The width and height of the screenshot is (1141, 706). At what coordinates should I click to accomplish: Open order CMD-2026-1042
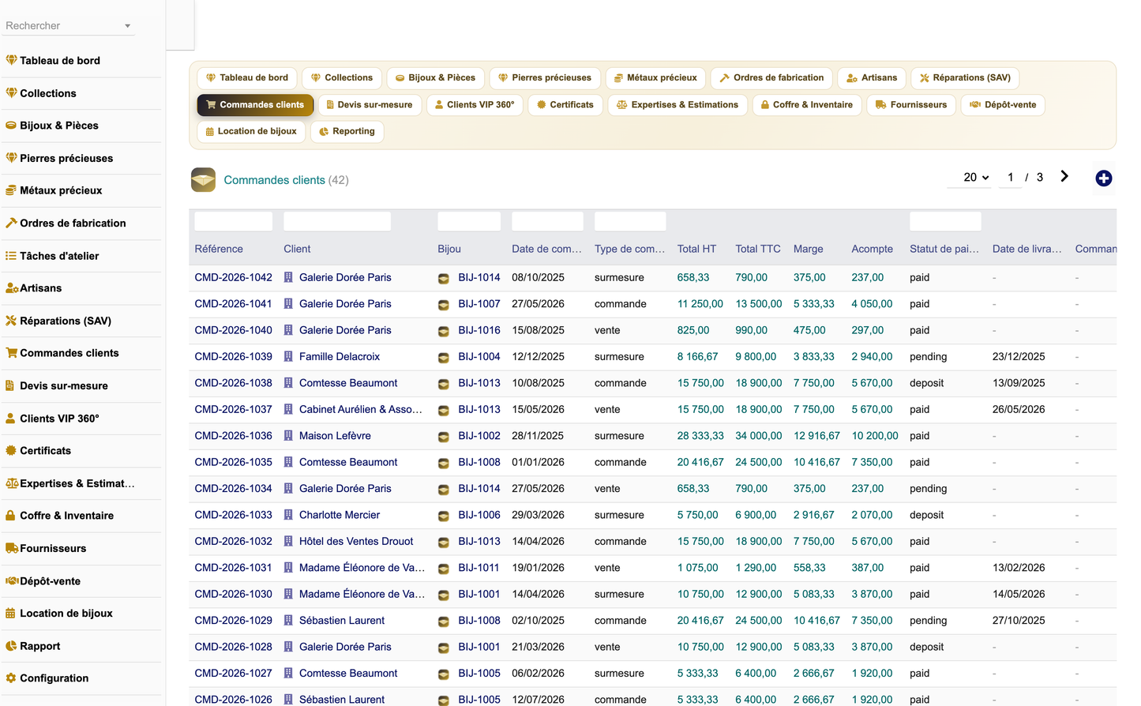coord(233,277)
